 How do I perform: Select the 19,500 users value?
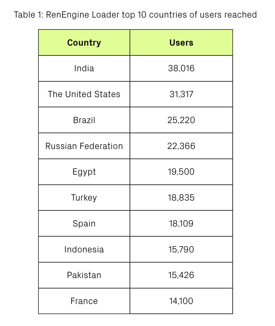click(x=181, y=172)
